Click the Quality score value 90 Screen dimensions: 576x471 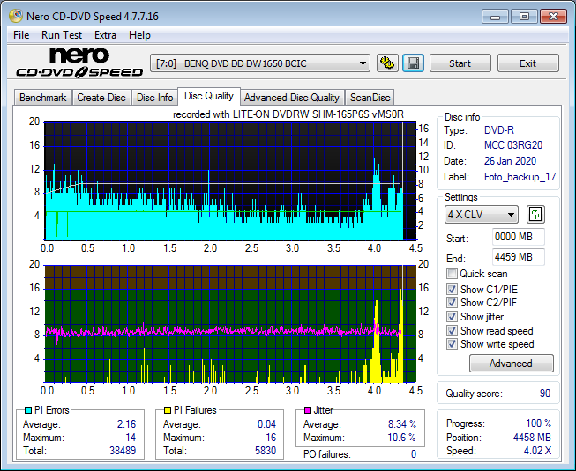coord(545,394)
